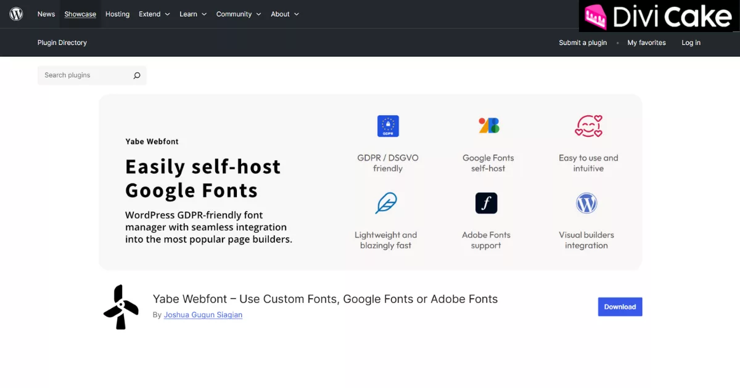Open author Joshua Gugun Siagian's profile
The height and width of the screenshot is (388, 740).
tap(203, 315)
